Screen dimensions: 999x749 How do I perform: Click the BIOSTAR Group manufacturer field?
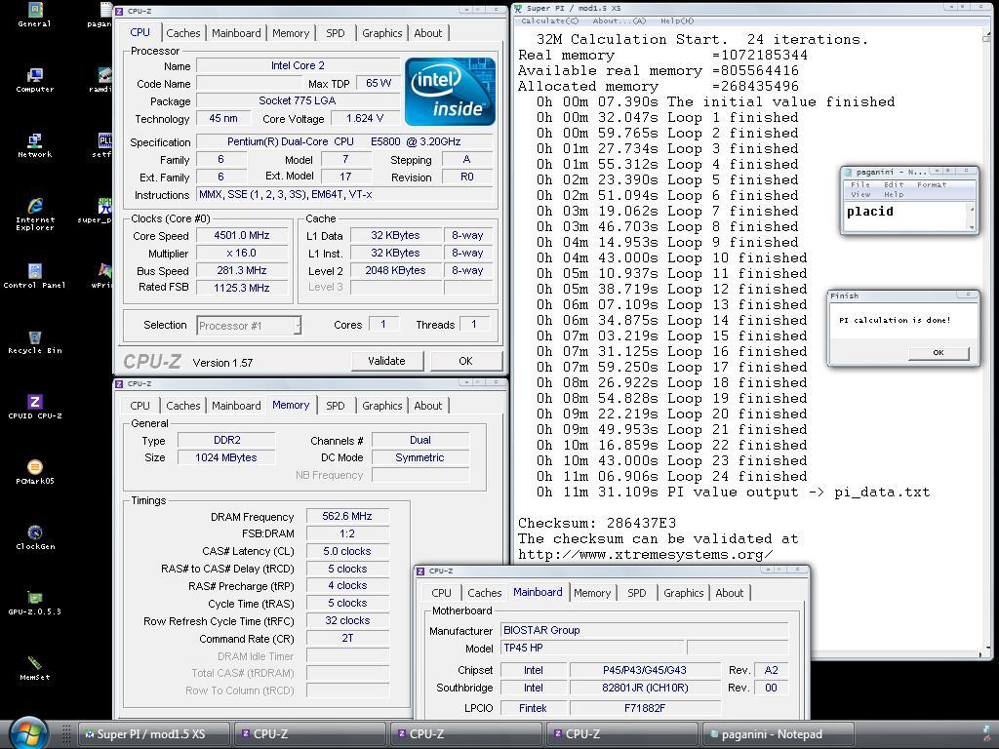[x=644, y=631]
